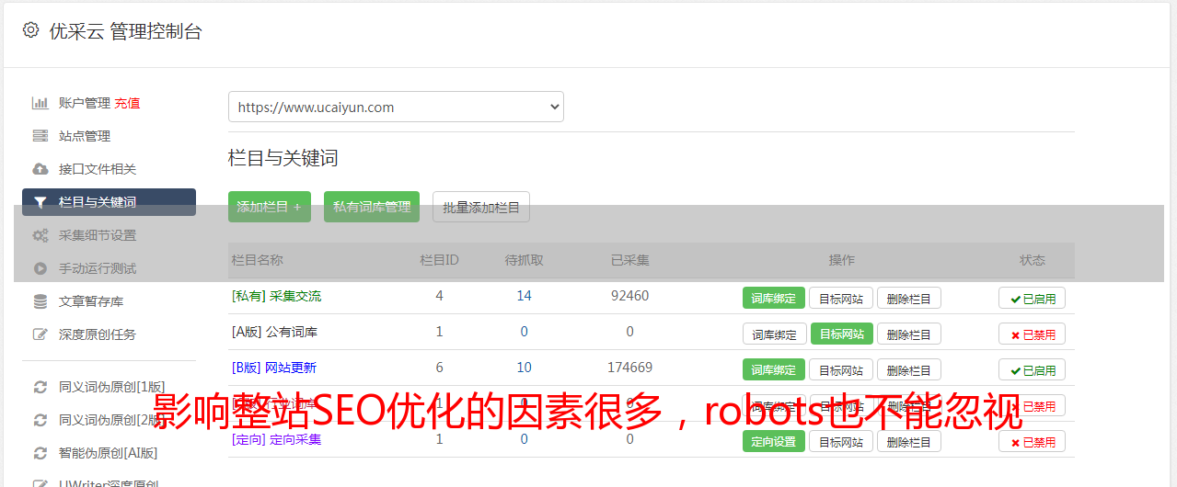Click the server icon for 站点管理
The image size is (1177, 487).
coord(40,136)
